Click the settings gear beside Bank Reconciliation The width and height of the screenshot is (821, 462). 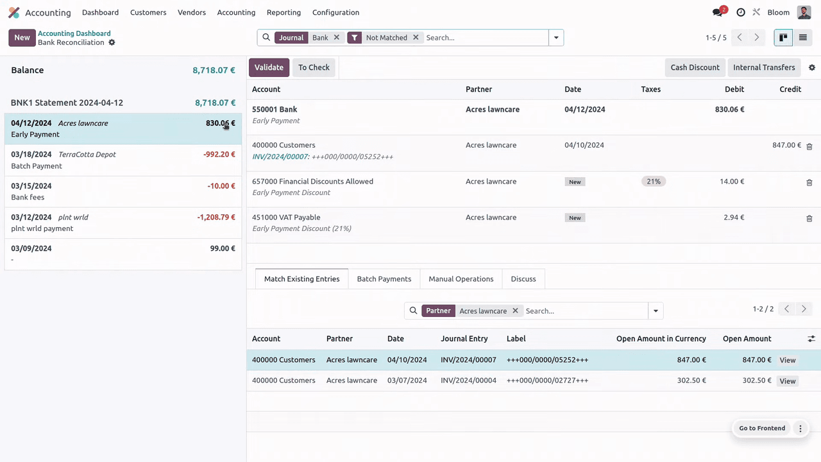click(x=112, y=42)
